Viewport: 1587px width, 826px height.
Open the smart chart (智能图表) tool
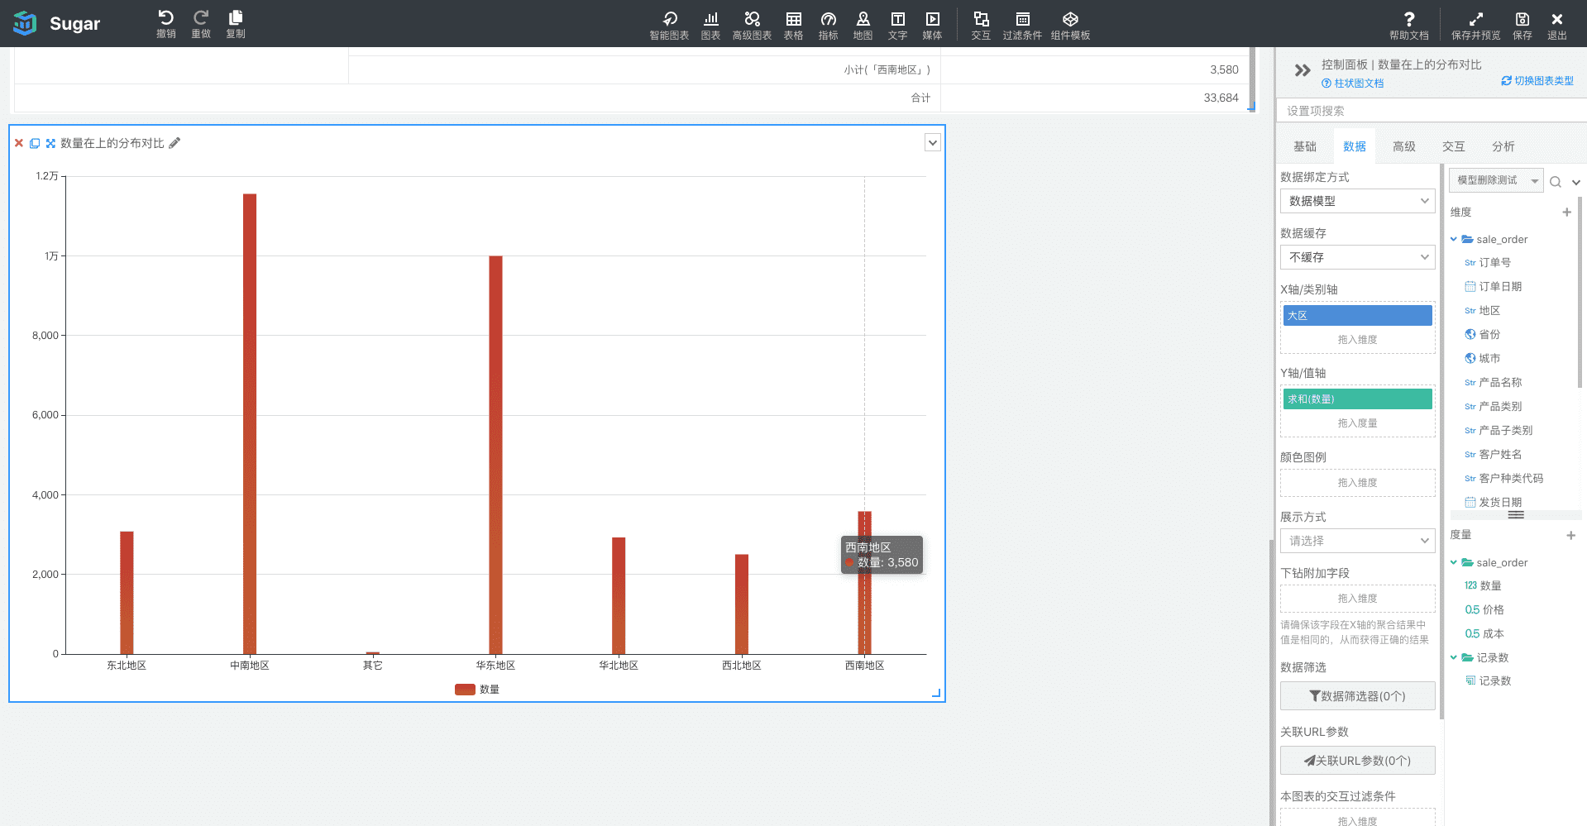pyautogui.click(x=669, y=25)
